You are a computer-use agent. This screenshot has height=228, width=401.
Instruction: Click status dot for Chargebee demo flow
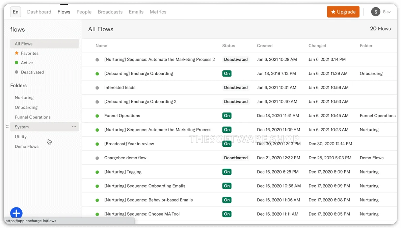pos(97,158)
